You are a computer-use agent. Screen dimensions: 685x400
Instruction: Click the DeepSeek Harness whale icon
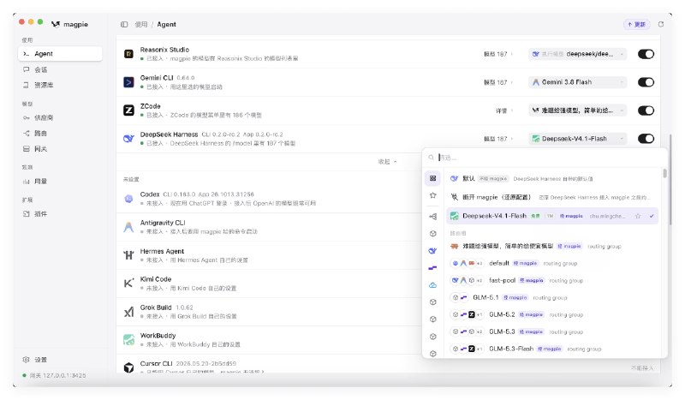click(128, 139)
